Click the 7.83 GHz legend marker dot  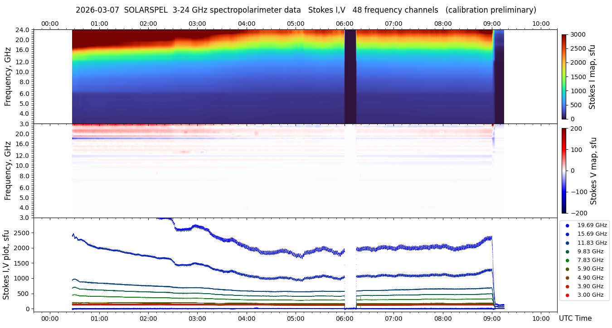click(567, 260)
